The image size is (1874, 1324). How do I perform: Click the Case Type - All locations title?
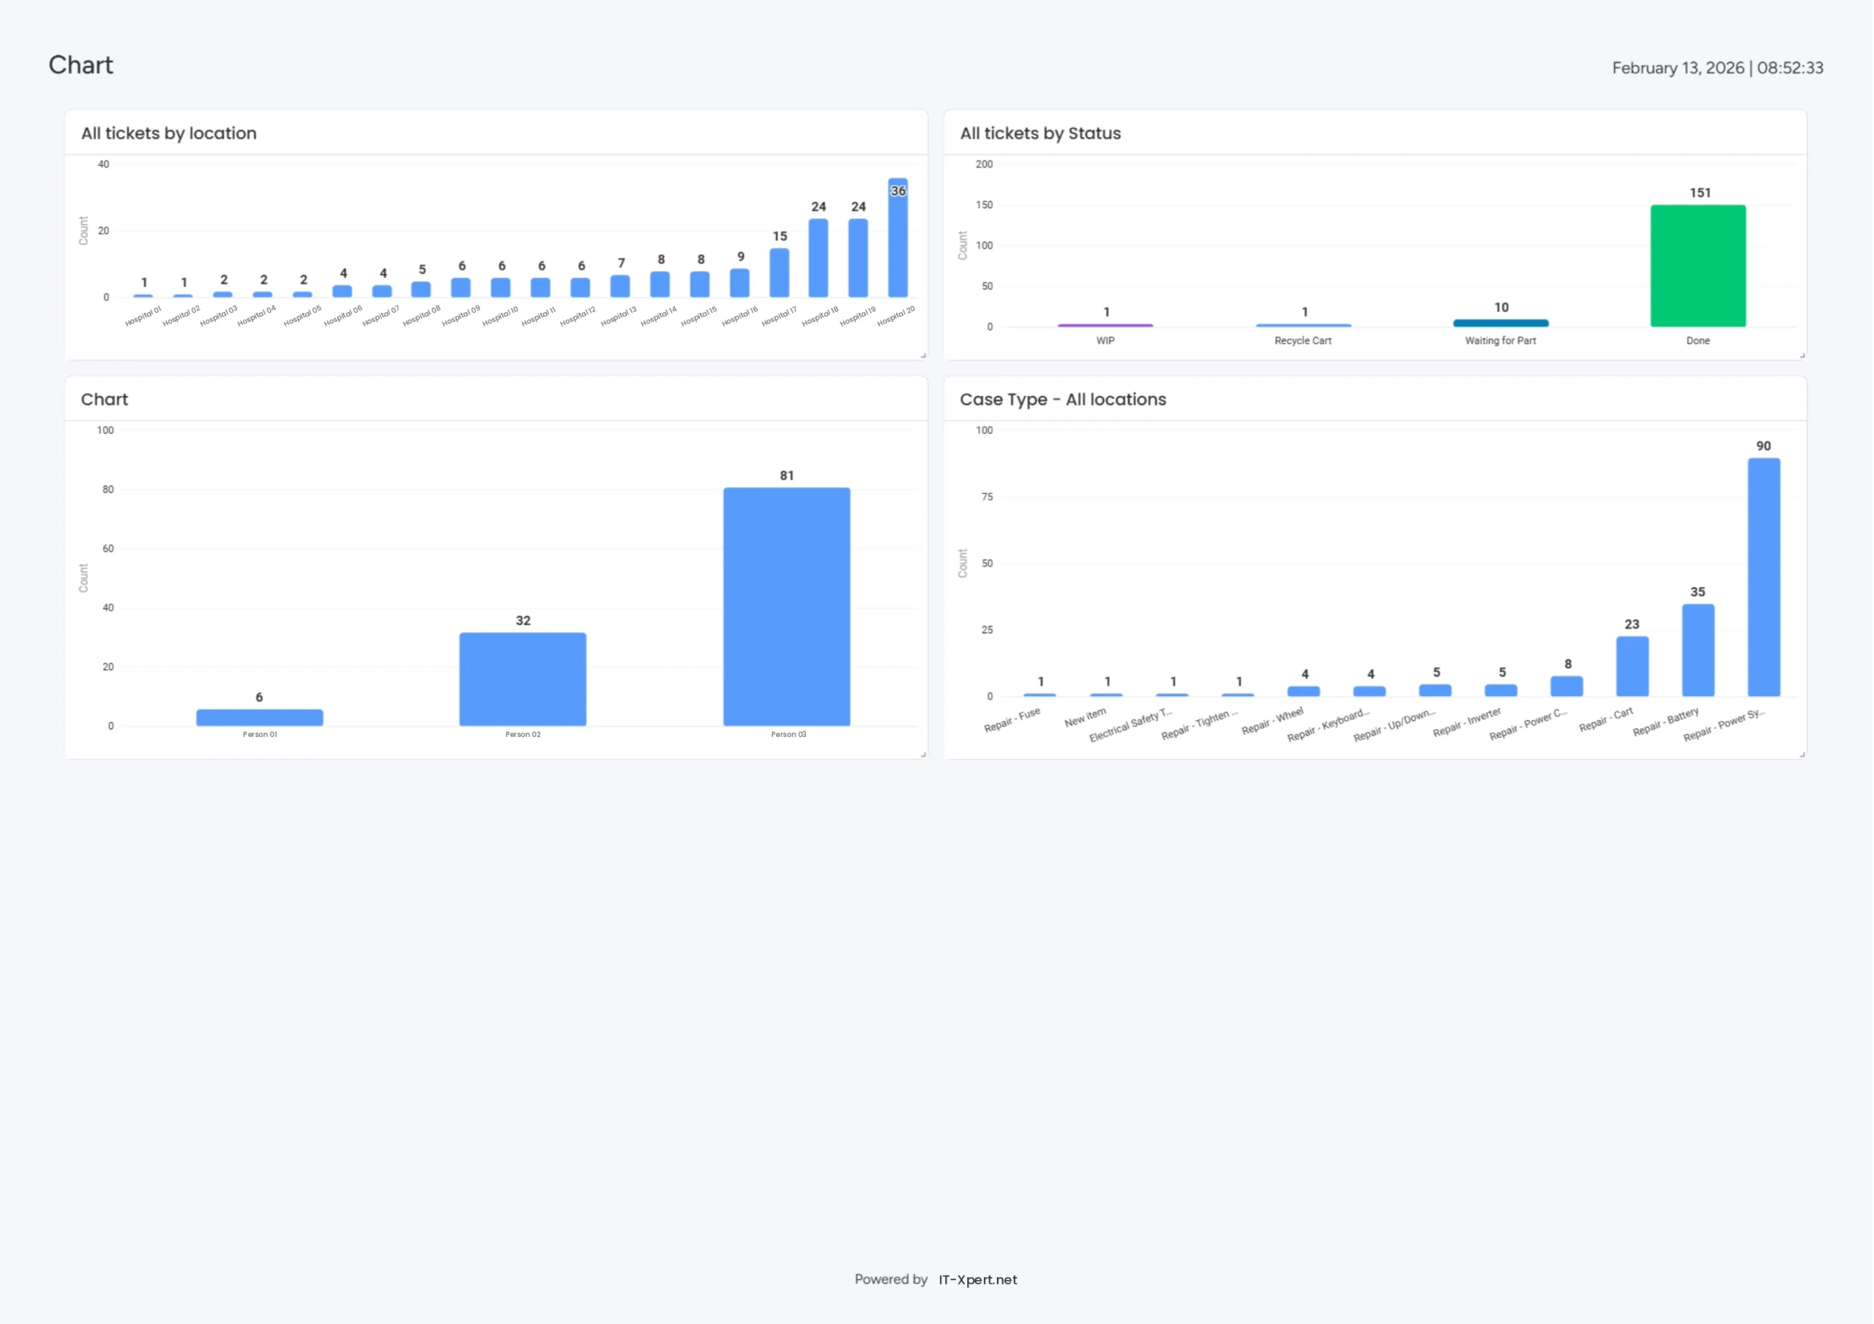[x=1063, y=399]
